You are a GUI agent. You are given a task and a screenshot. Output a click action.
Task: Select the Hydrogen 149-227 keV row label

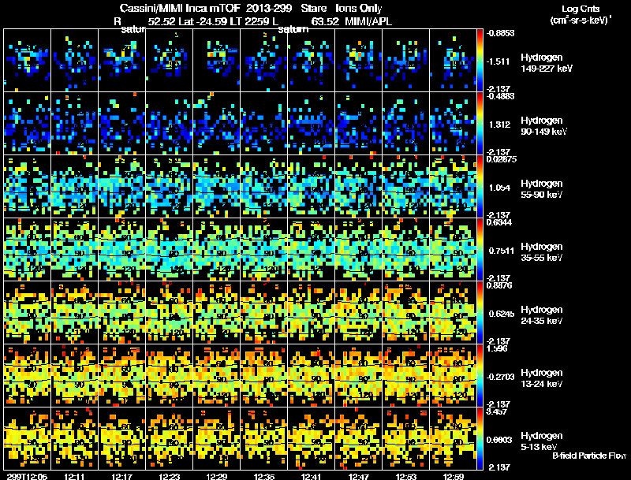tap(546, 63)
